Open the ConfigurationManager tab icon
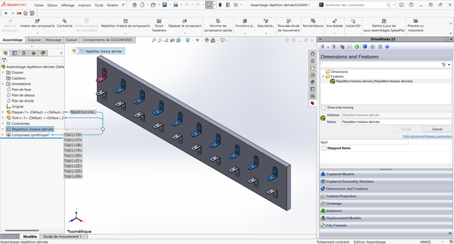The height and width of the screenshot is (244, 454). [24, 53]
